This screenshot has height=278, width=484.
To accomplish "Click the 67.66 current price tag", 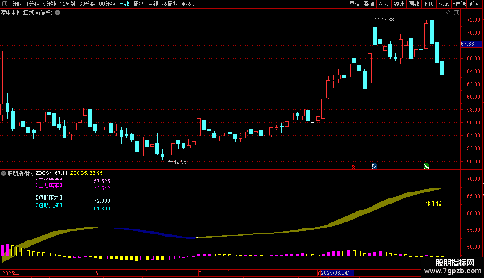I will (471, 44).
